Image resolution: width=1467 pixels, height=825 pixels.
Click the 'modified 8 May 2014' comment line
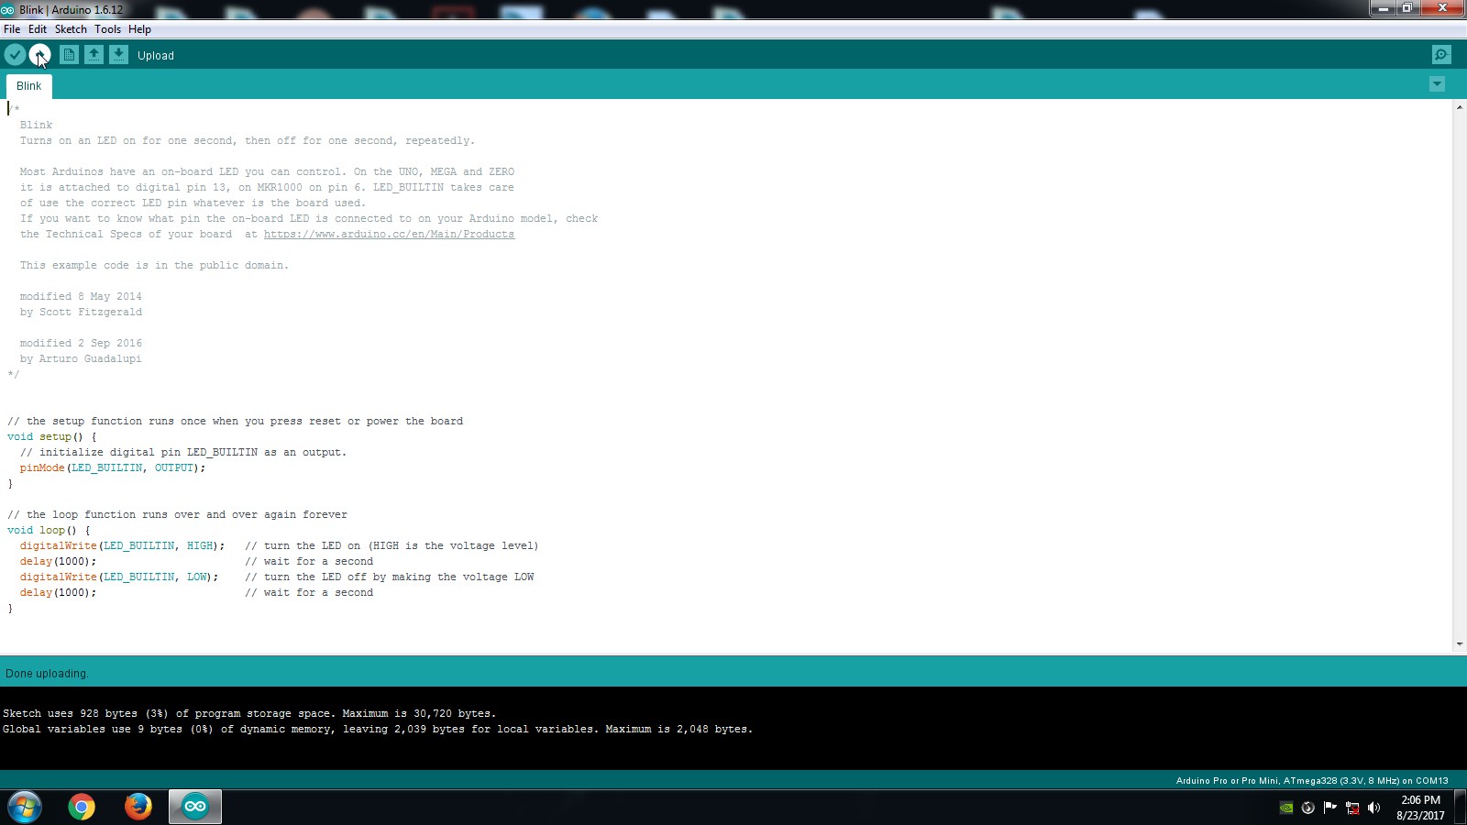tap(81, 297)
